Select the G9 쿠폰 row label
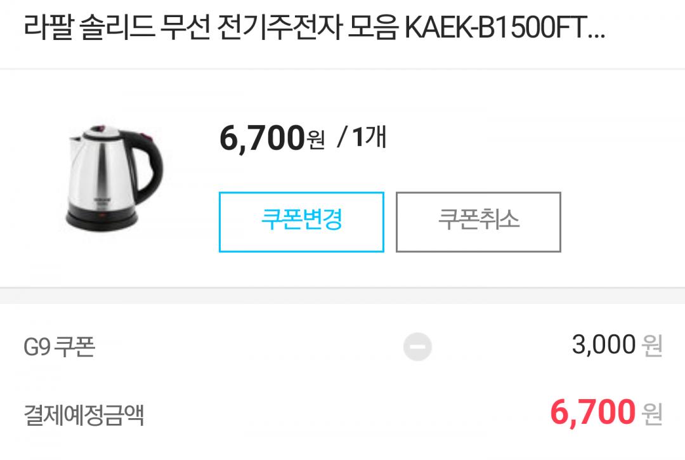 pos(60,347)
